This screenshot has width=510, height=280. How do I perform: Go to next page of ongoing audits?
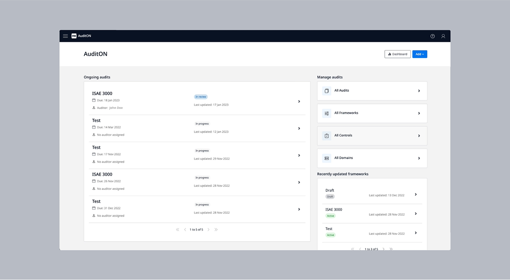[x=209, y=230]
